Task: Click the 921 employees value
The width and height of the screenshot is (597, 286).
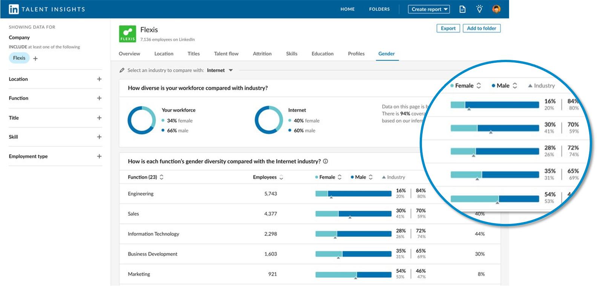Action: [x=273, y=274]
